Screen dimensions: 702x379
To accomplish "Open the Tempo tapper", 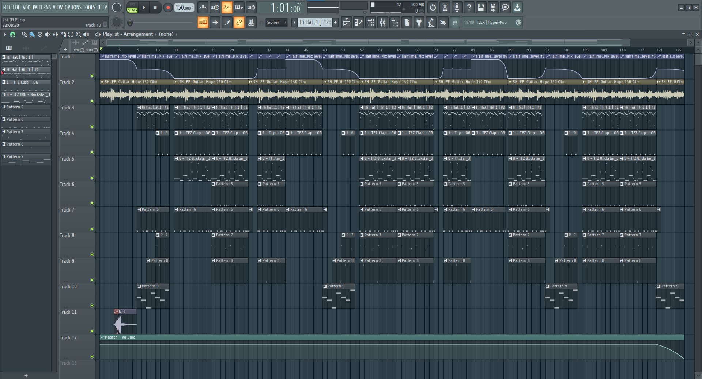I will tap(431, 23).
